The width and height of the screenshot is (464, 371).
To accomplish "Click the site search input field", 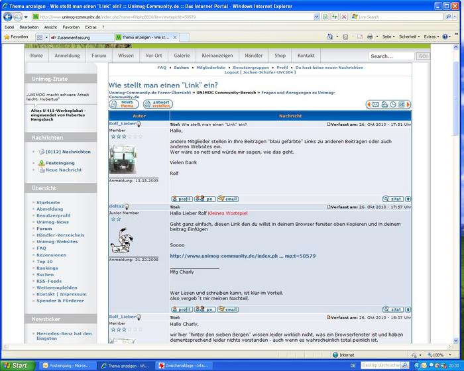I will coord(390,57).
